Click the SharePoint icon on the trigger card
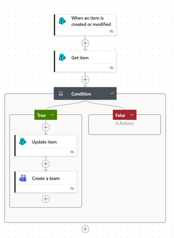Screen dimensions: 174x238 [x=62, y=21]
